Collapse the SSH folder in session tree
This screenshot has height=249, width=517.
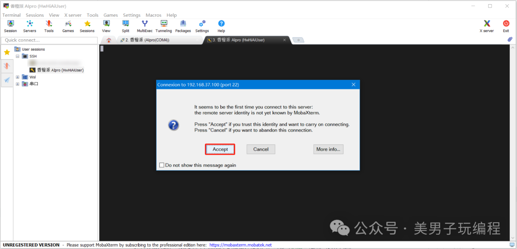click(18, 56)
